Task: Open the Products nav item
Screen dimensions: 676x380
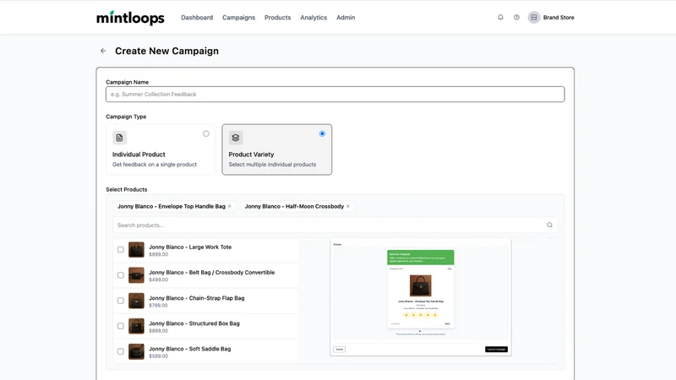Action: click(x=278, y=18)
